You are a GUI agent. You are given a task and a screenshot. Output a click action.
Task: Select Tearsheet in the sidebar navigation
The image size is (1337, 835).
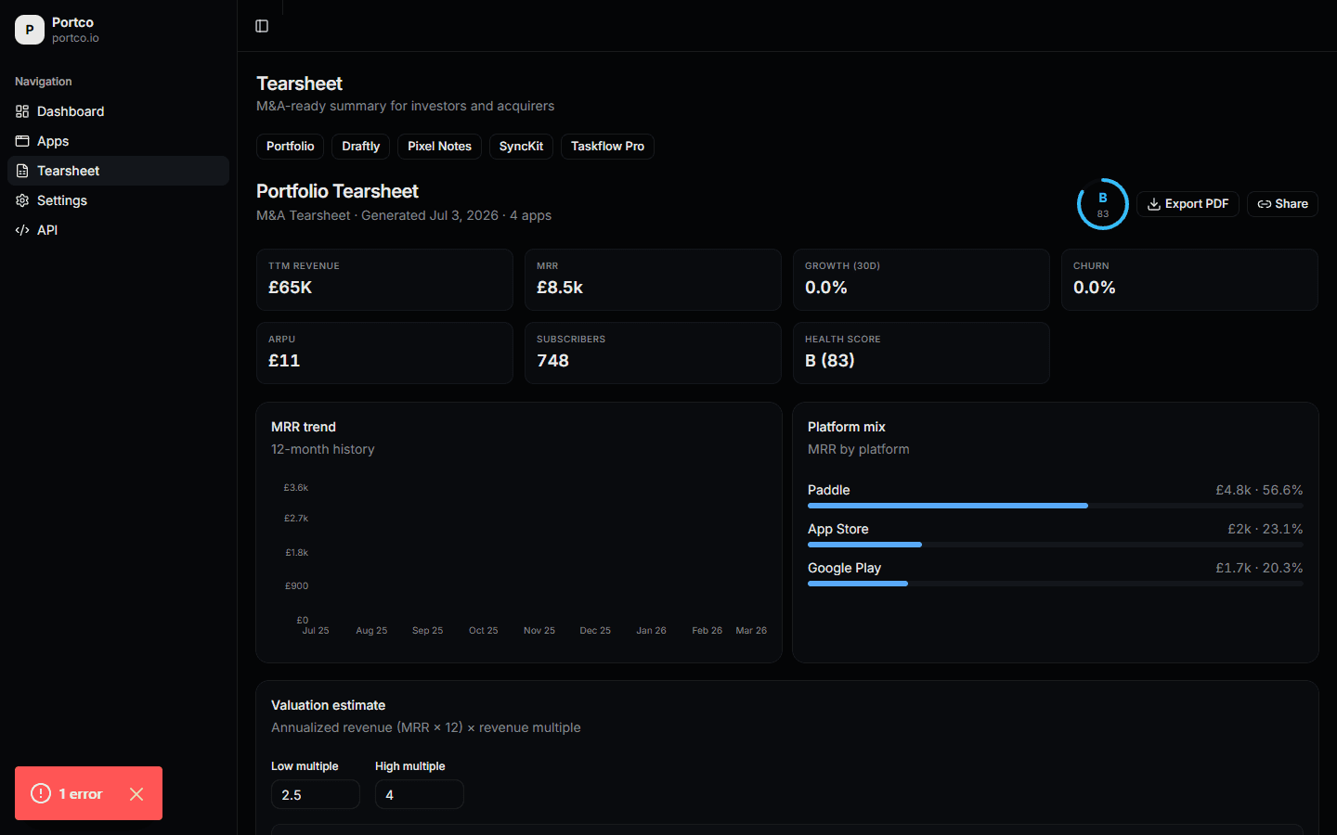click(118, 171)
